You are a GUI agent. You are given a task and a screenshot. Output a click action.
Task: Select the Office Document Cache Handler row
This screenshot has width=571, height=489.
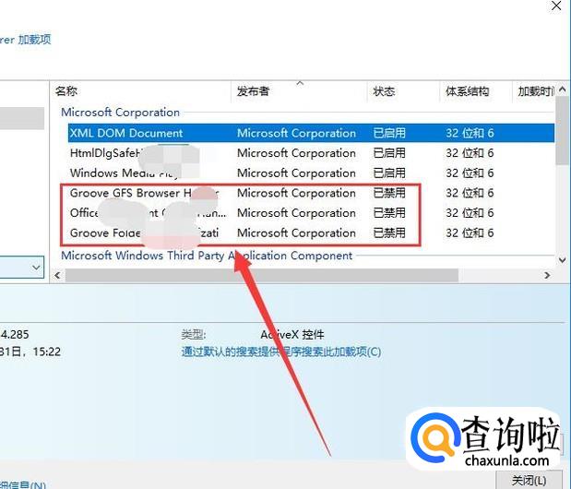pyautogui.click(x=312, y=213)
